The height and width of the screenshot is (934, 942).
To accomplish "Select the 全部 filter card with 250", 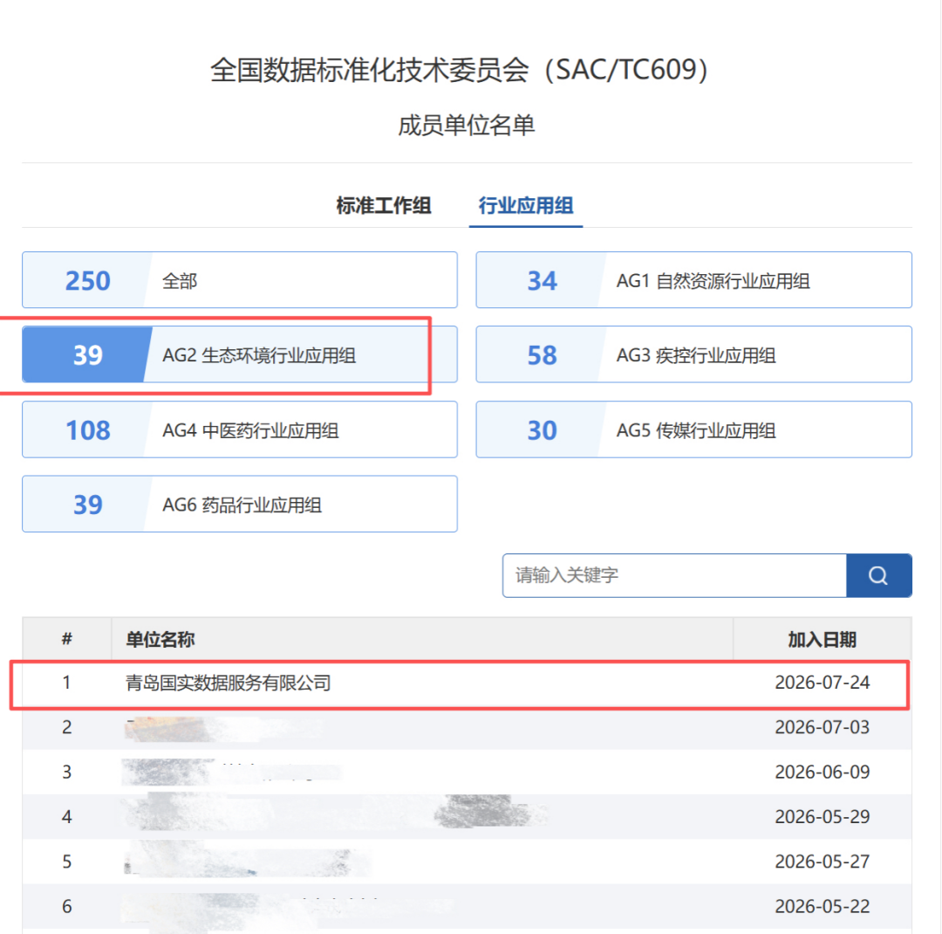I will tap(240, 280).
